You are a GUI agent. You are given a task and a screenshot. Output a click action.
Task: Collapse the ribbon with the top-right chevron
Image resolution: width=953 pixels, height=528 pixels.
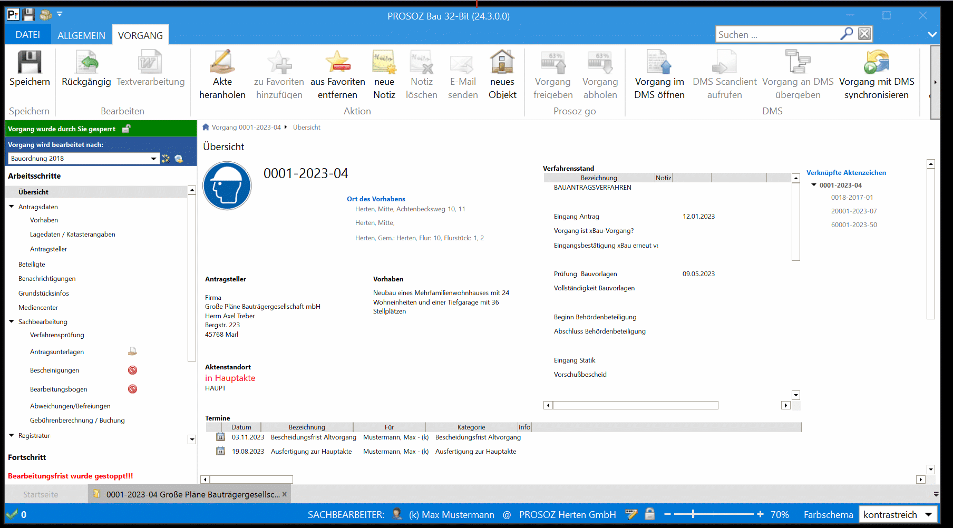932,35
